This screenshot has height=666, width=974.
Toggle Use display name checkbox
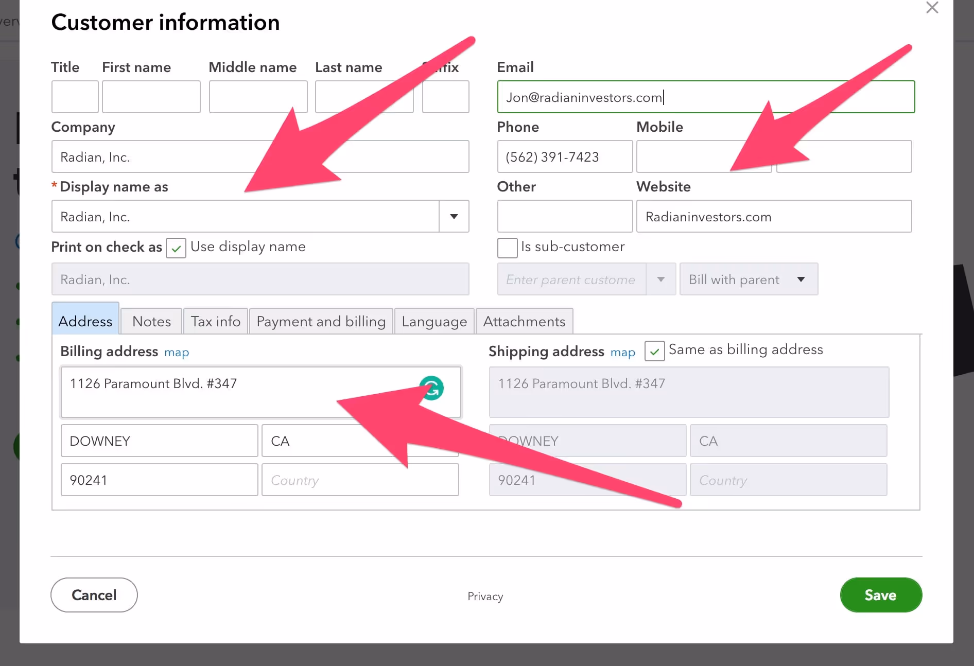pyautogui.click(x=176, y=248)
